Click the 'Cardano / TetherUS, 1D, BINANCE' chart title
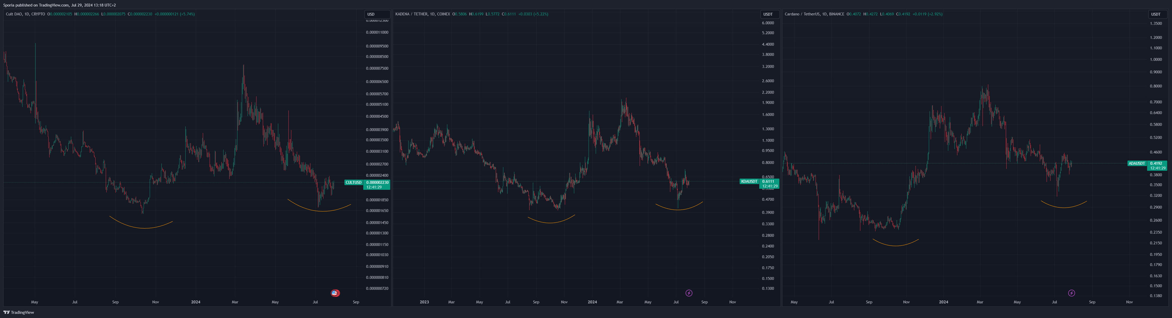1172x318 pixels. (x=814, y=14)
